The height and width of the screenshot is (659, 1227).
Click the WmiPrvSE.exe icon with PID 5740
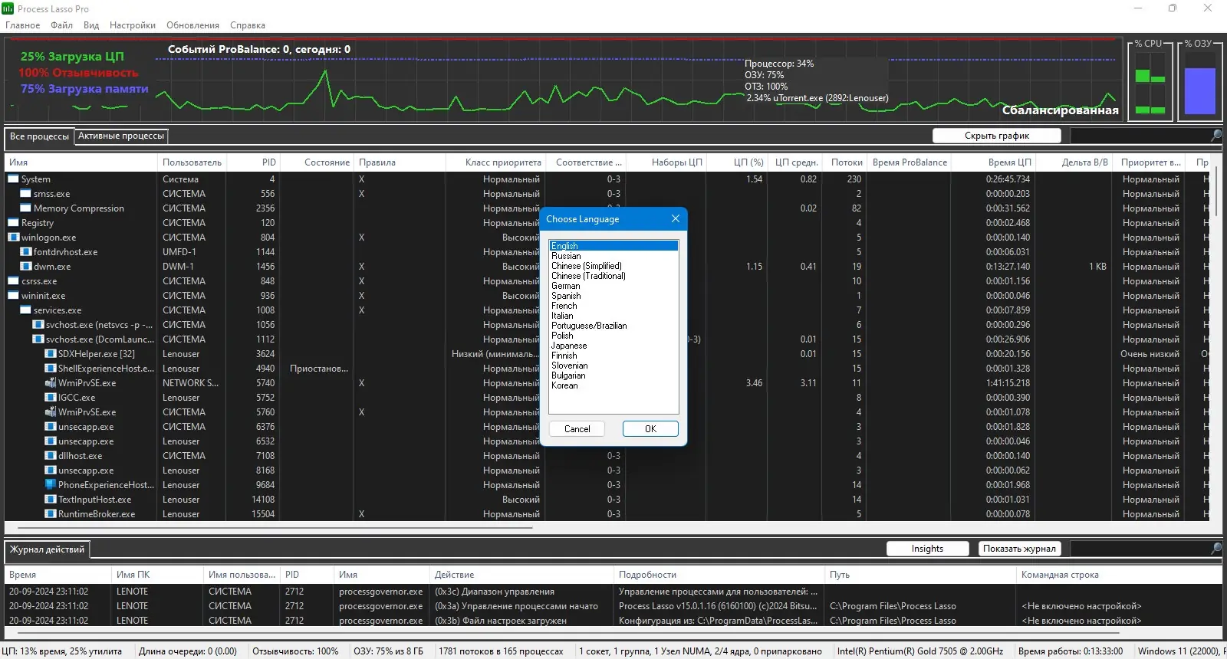[x=50, y=383]
